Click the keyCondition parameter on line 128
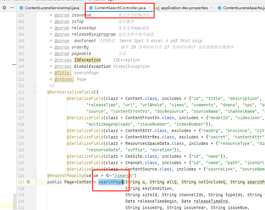Screen dimensions: 265x210 [157, 189]
